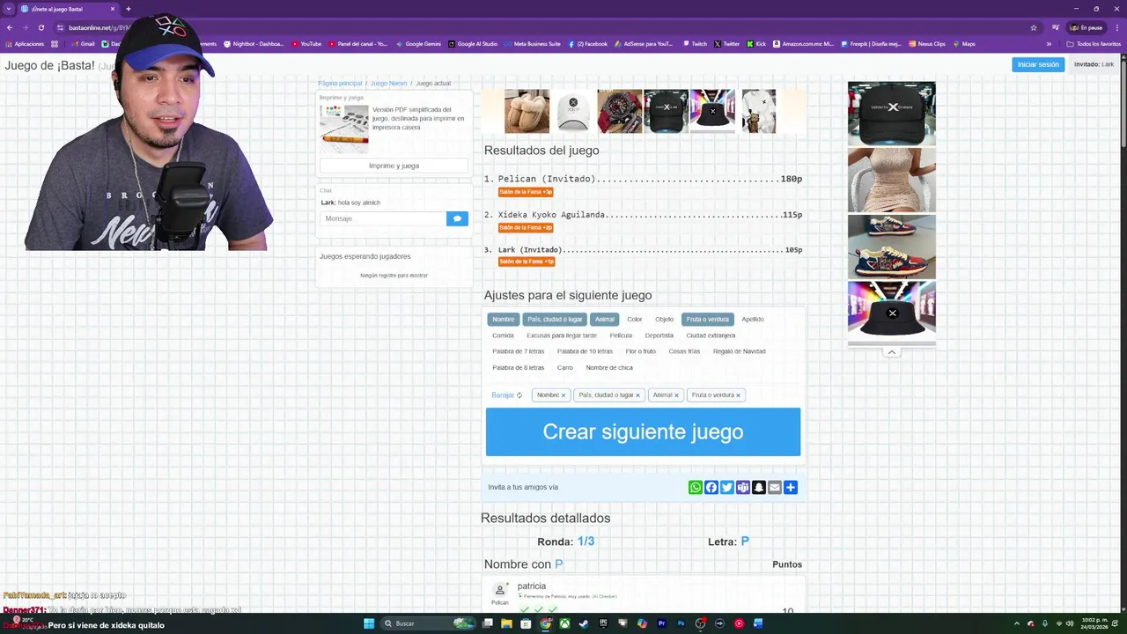Send chat message with blue bubble icon
This screenshot has height=634, width=1127.
point(457,218)
